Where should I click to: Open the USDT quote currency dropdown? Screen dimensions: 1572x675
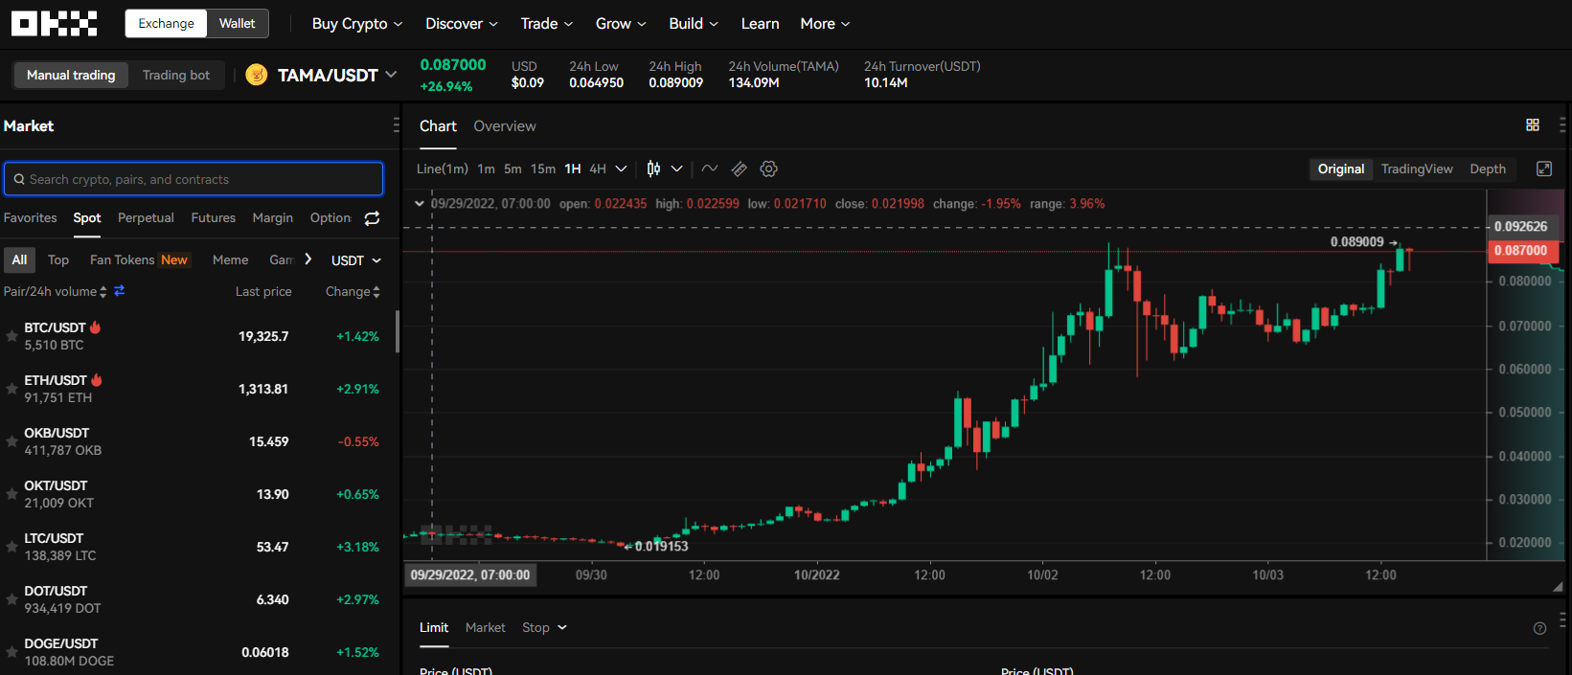pyautogui.click(x=356, y=260)
